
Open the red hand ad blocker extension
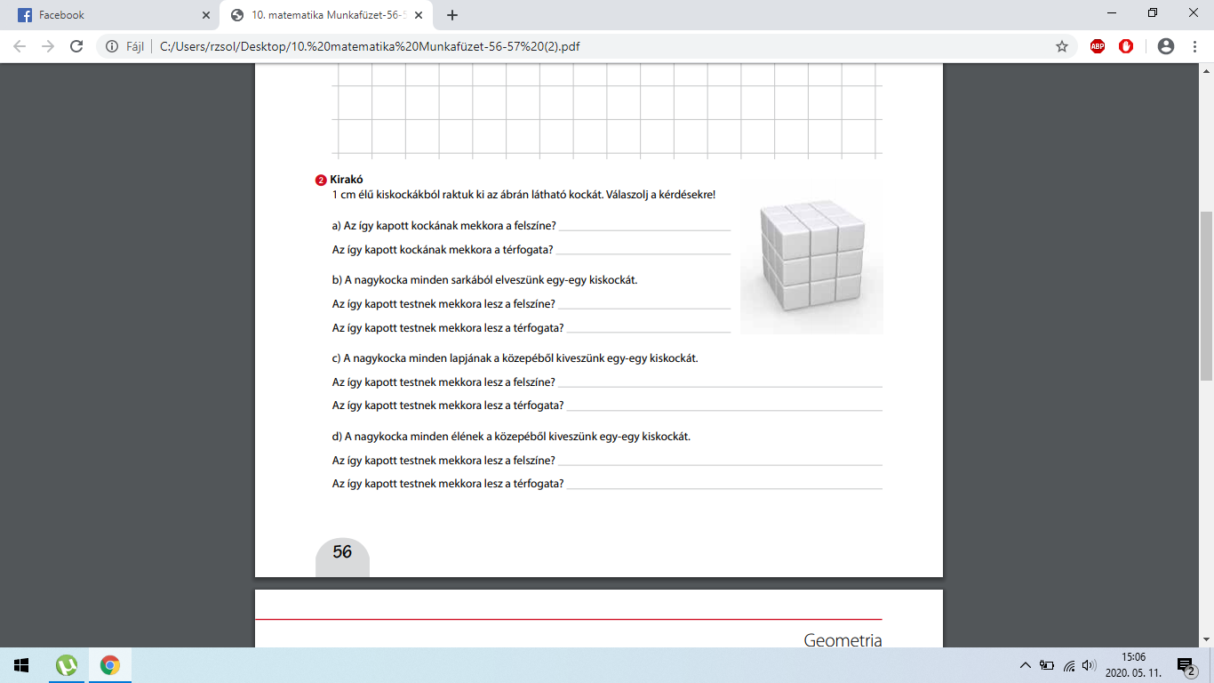point(1126,46)
